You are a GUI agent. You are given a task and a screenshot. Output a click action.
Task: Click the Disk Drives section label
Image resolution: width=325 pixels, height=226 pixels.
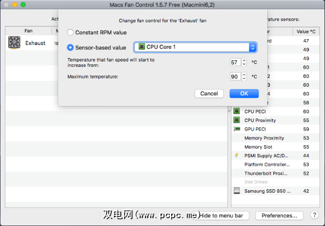pos(256,182)
